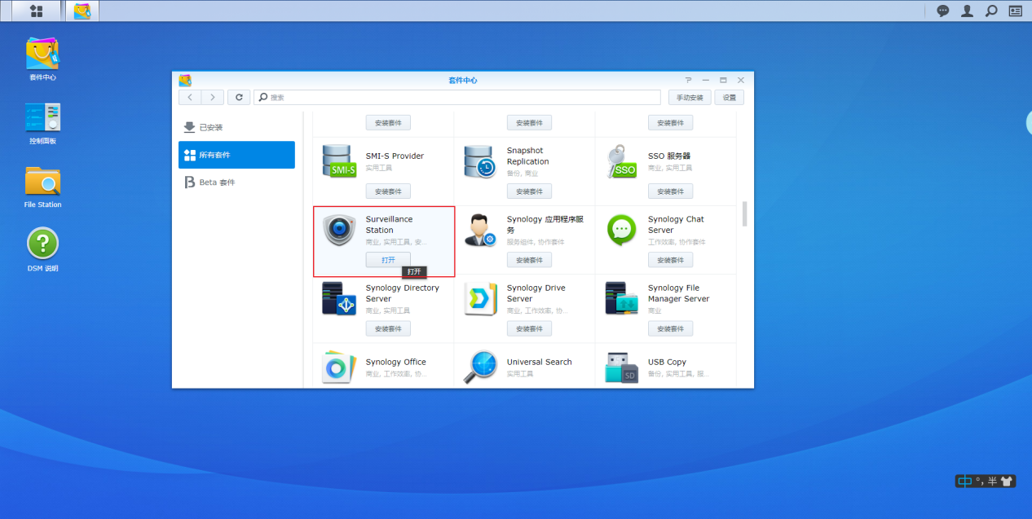The width and height of the screenshot is (1032, 519).
Task: Click the search magnifier in taskbar
Action: [991, 11]
